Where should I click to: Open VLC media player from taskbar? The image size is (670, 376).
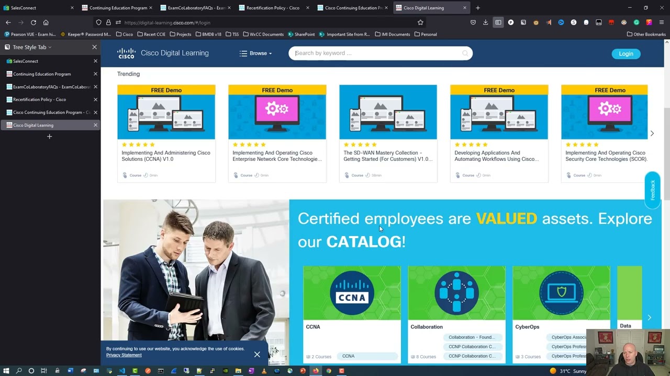click(264, 371)
